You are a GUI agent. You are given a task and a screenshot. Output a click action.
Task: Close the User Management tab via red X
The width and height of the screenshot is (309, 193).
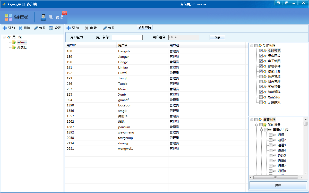click(x=64, y=13)
